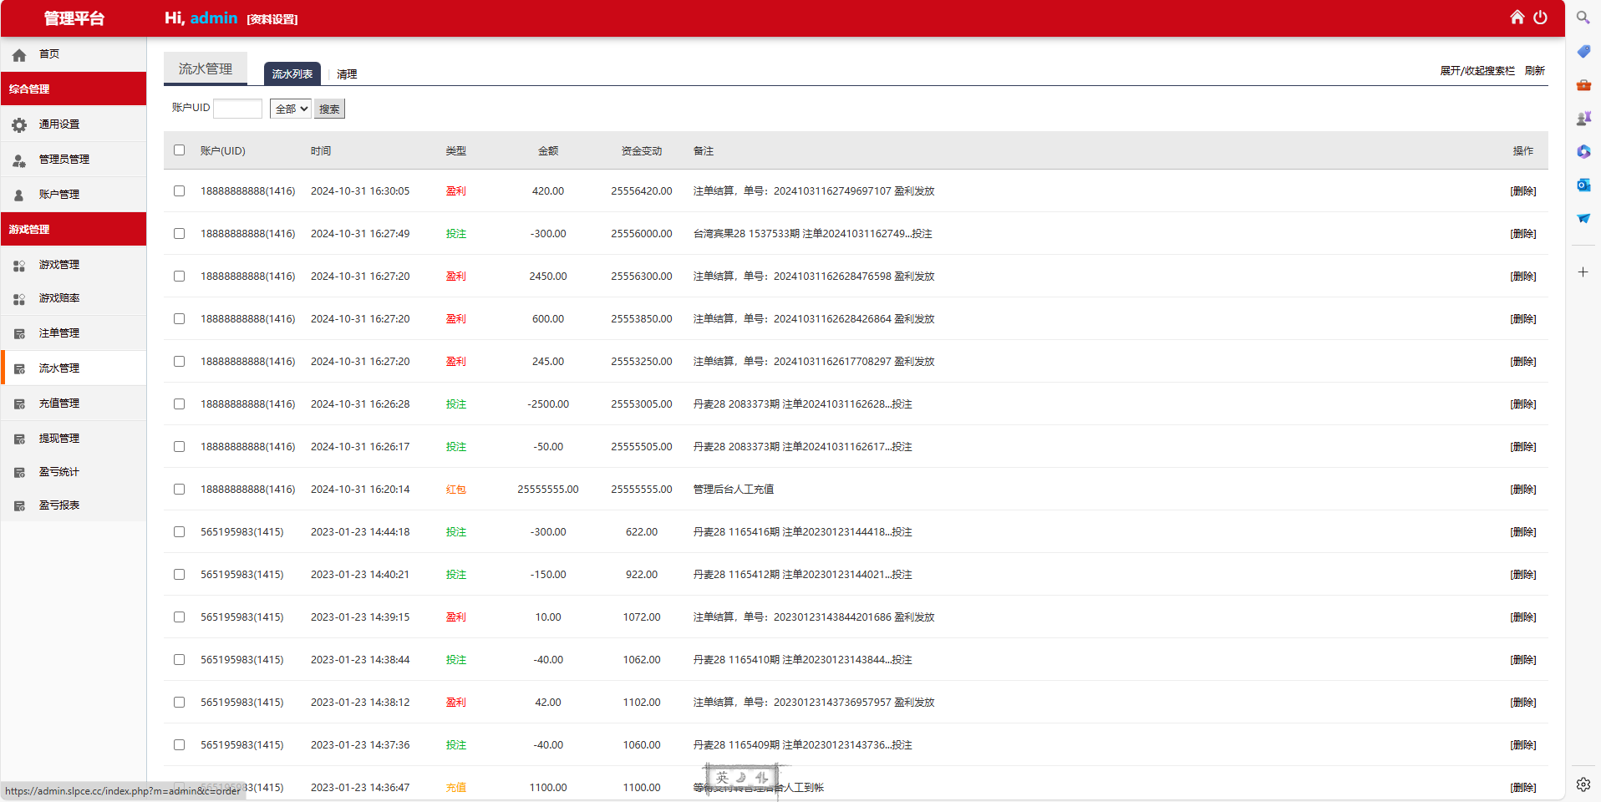
Task: Click the plus icon to add sidebar app
Action: (x=1583, y=272)
